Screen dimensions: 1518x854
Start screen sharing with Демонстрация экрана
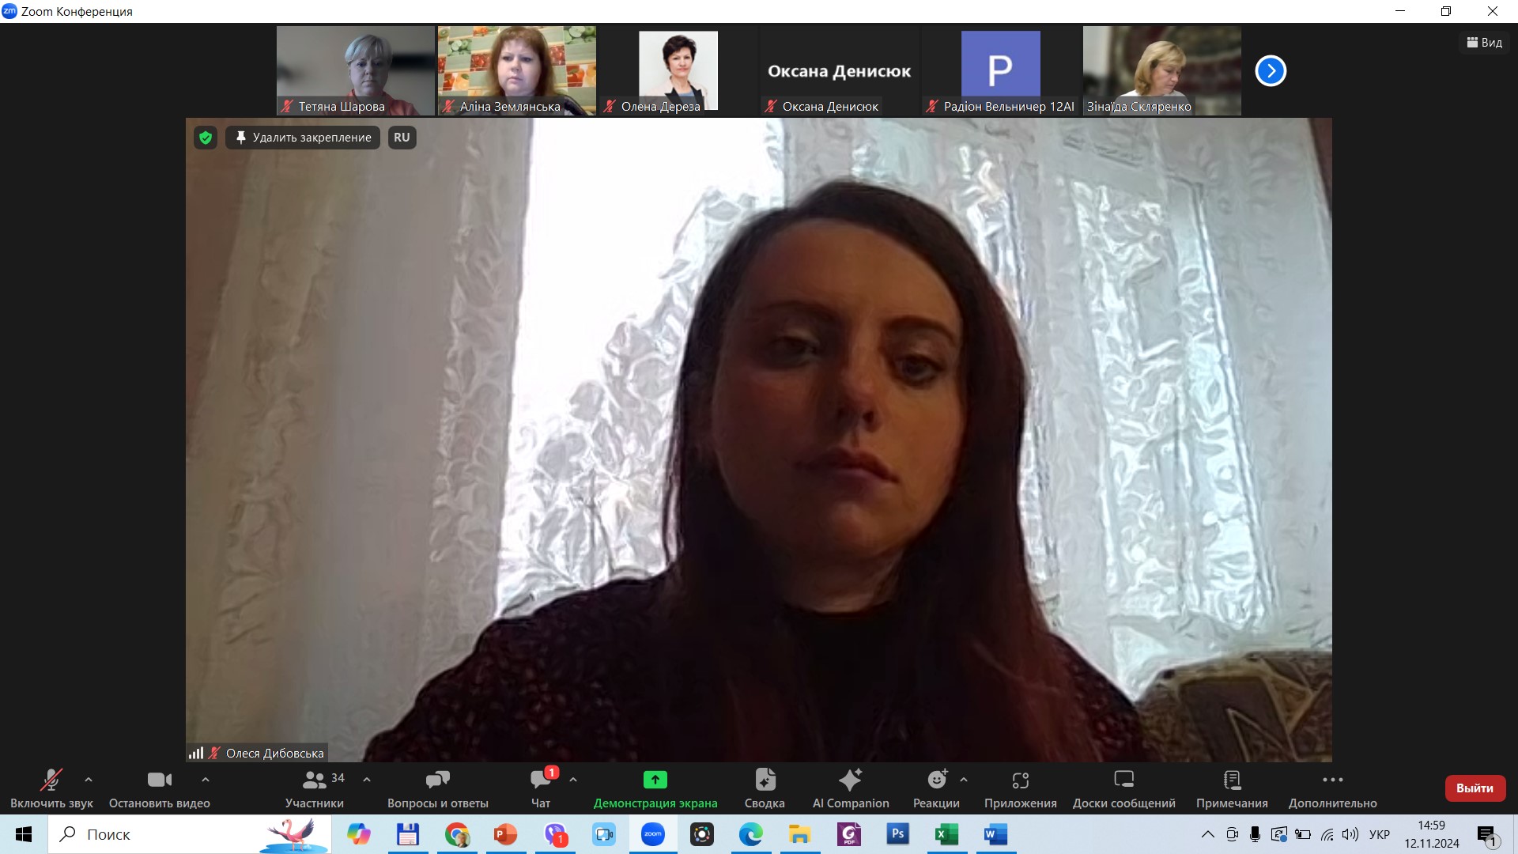pyautogui.click(x=655, y=788)
